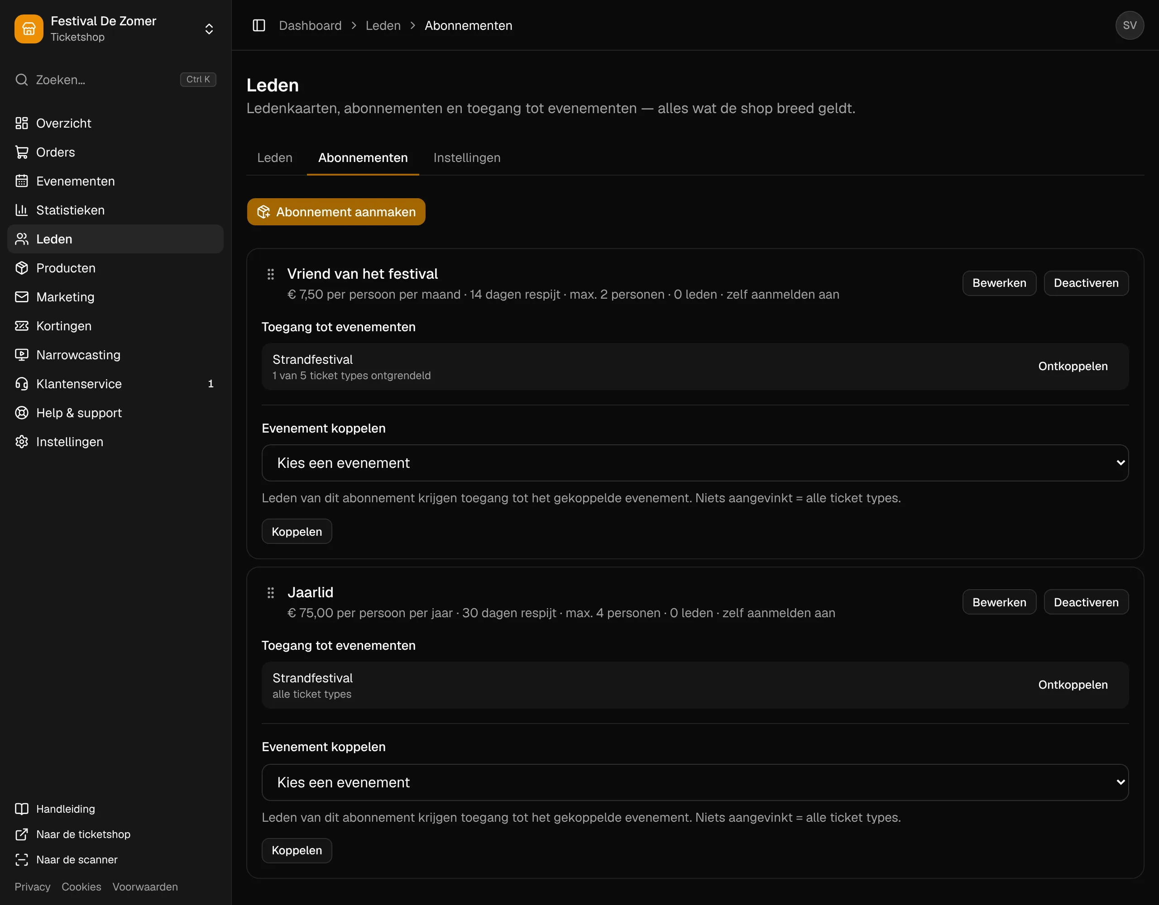Open Klantenservice headset icon
This screenshot has height=905, width=1159.
click(x=22, y=384)
